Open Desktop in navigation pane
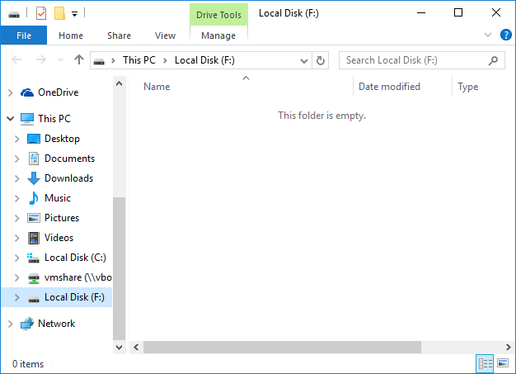 click(62, 139)
